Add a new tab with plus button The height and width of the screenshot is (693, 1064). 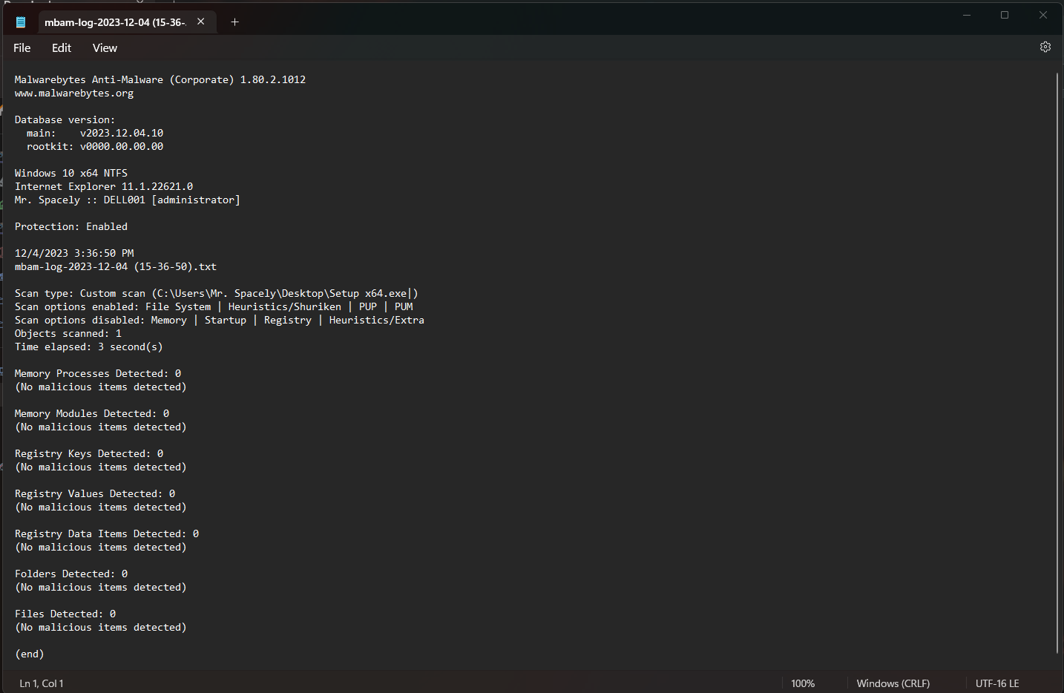[234, 22]
